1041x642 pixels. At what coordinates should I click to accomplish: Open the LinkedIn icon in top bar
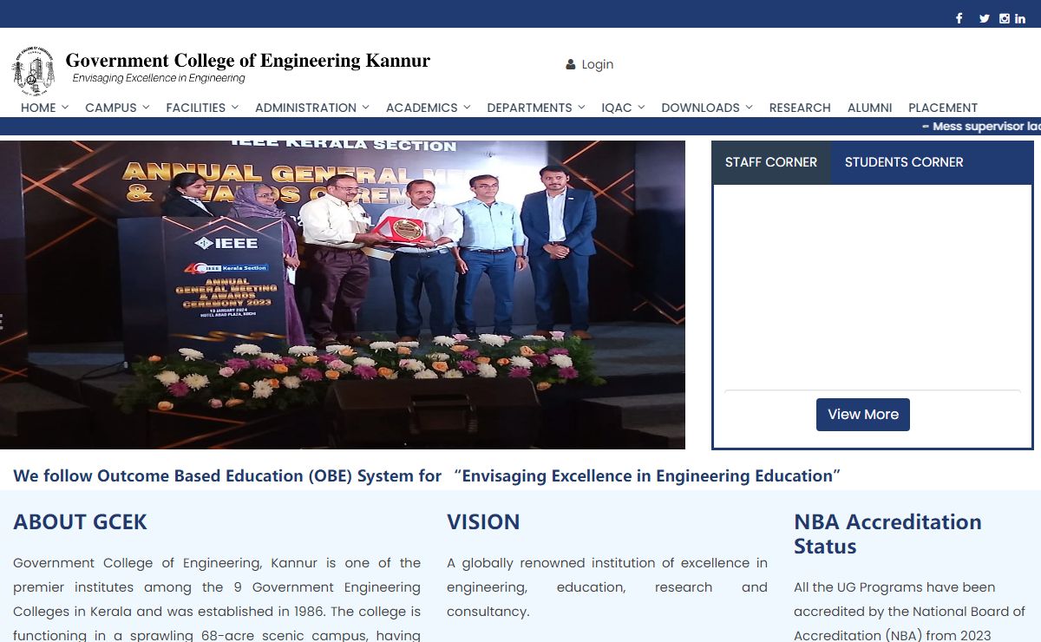(x=1020, y=18)
